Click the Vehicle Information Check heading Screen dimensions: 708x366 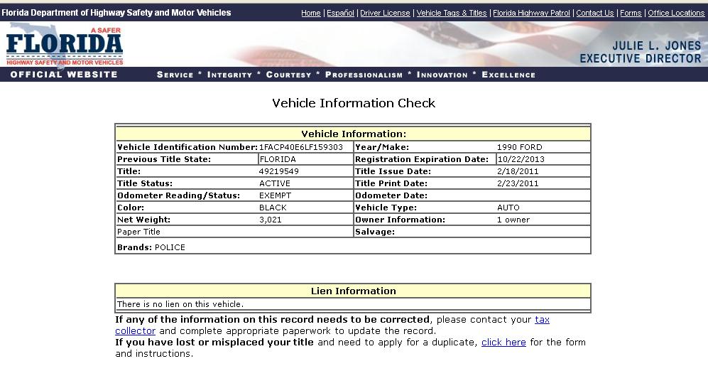click(x=354, y=103)
